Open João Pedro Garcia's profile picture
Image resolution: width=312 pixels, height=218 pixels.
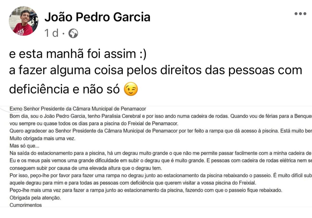[x=23, y=21]
